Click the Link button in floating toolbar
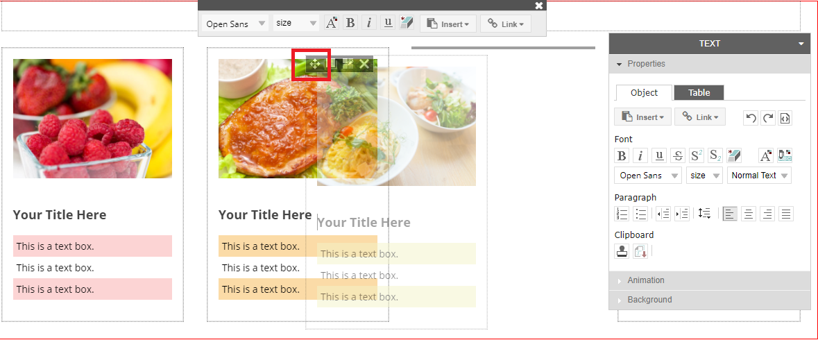 pos(506,24)
